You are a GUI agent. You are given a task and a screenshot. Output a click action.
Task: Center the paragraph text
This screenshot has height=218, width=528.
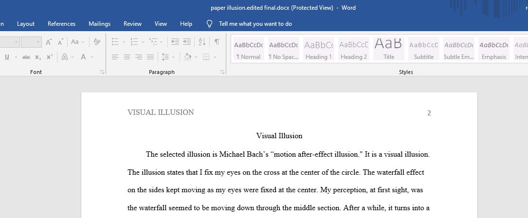[x=127, y=57]
